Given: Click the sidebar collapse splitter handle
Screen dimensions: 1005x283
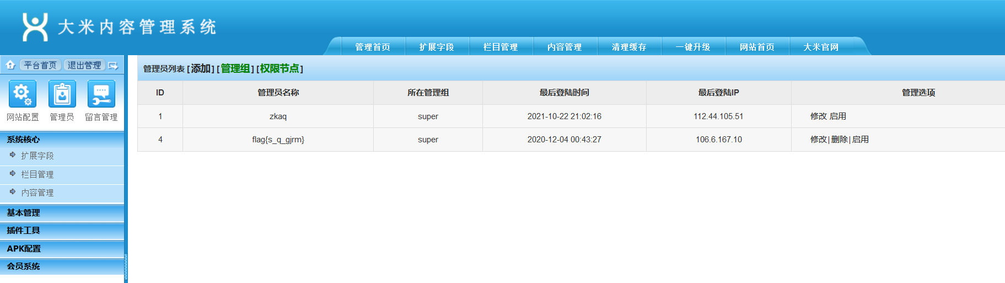Looking at the screenshot, I should point(126,267).
